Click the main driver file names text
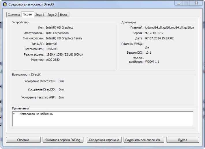 point(169,28)
